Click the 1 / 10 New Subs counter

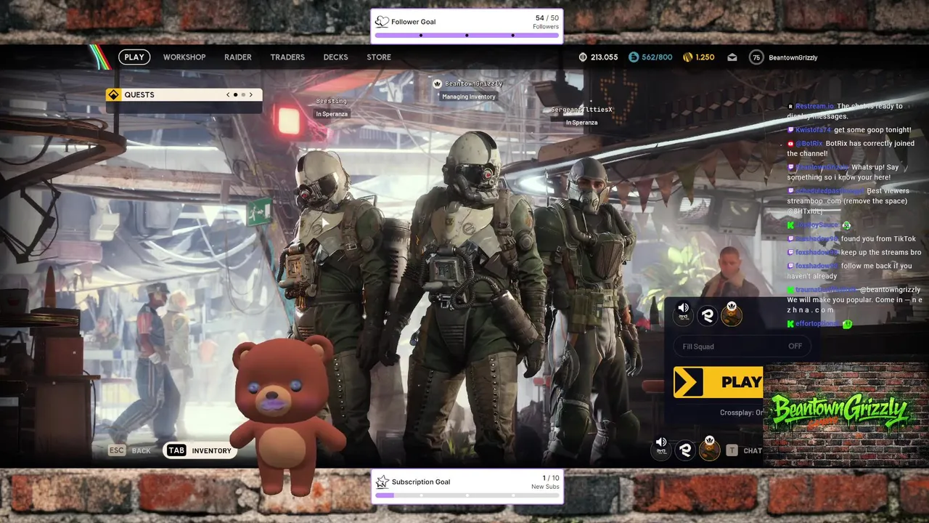coord(545,482)
